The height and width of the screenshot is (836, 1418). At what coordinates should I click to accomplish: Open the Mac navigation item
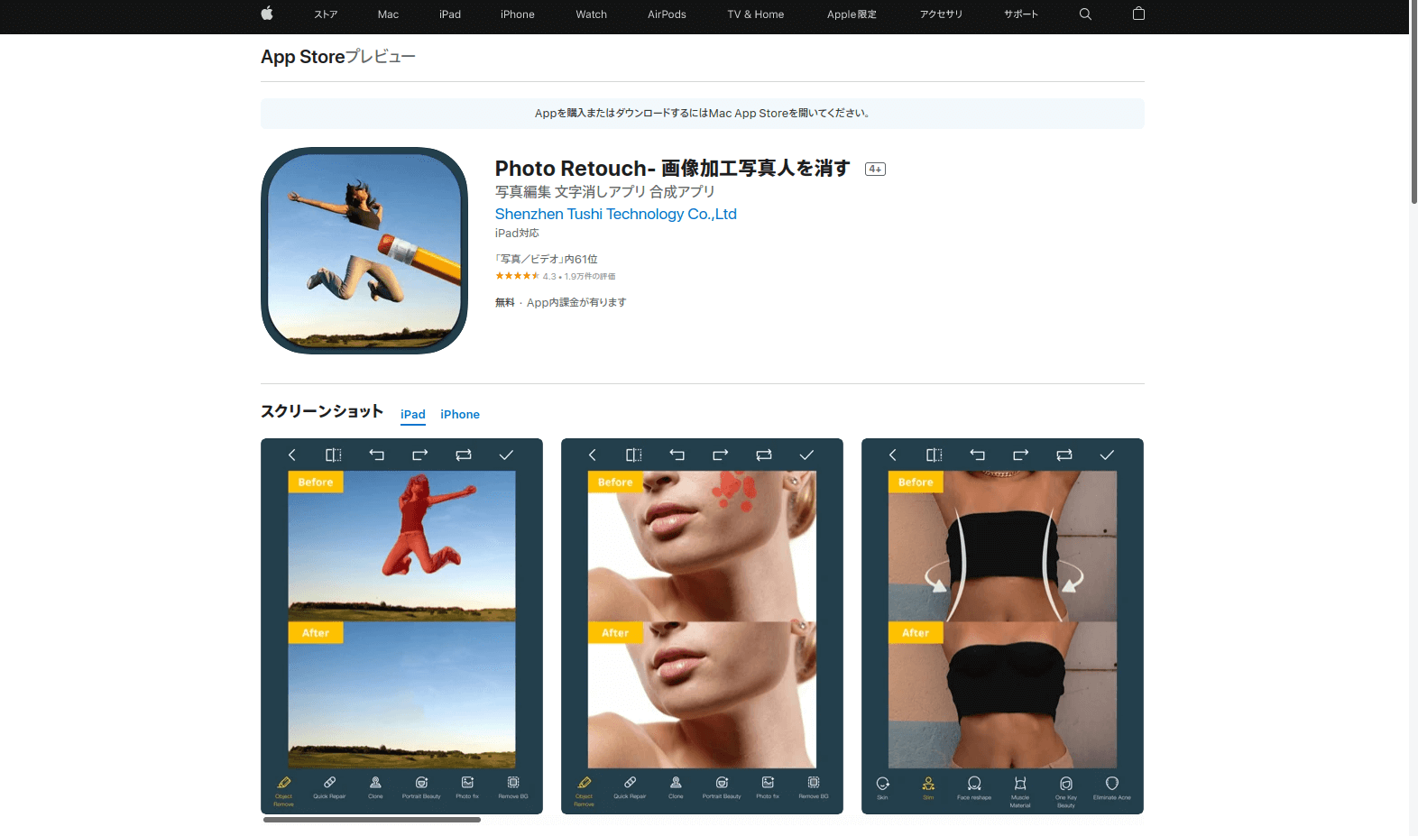pos(388,14)
